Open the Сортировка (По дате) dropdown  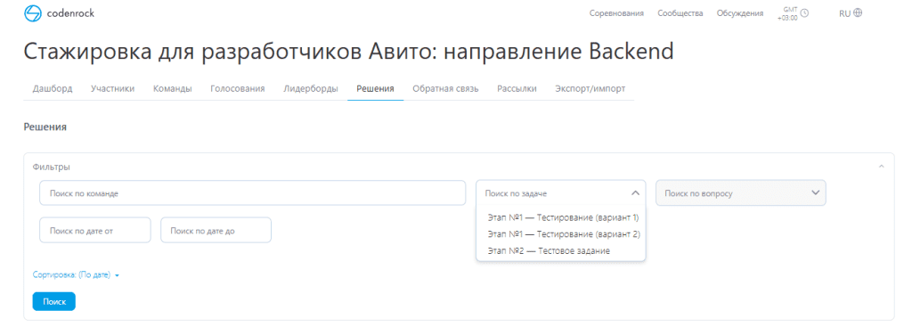point(77,275)
